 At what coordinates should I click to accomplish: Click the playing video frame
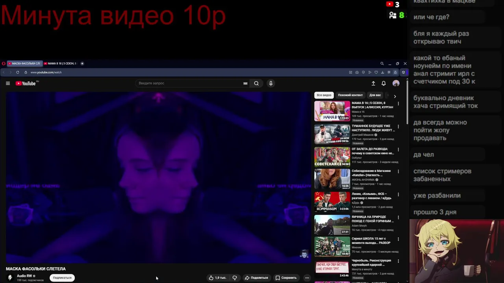point(158,177)
